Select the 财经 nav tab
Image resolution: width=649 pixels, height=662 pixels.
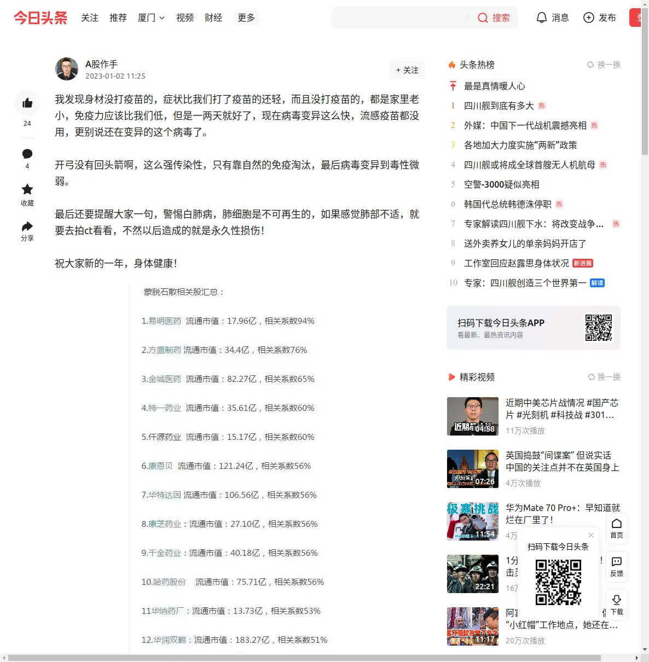point(213,18)
